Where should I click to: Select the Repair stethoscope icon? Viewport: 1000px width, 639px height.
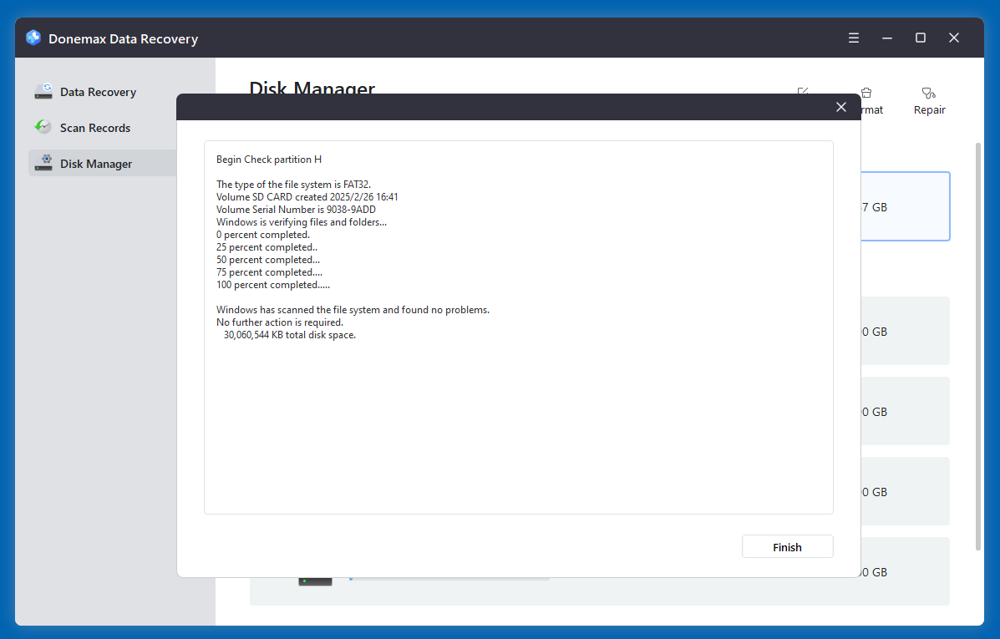point(928,93)
